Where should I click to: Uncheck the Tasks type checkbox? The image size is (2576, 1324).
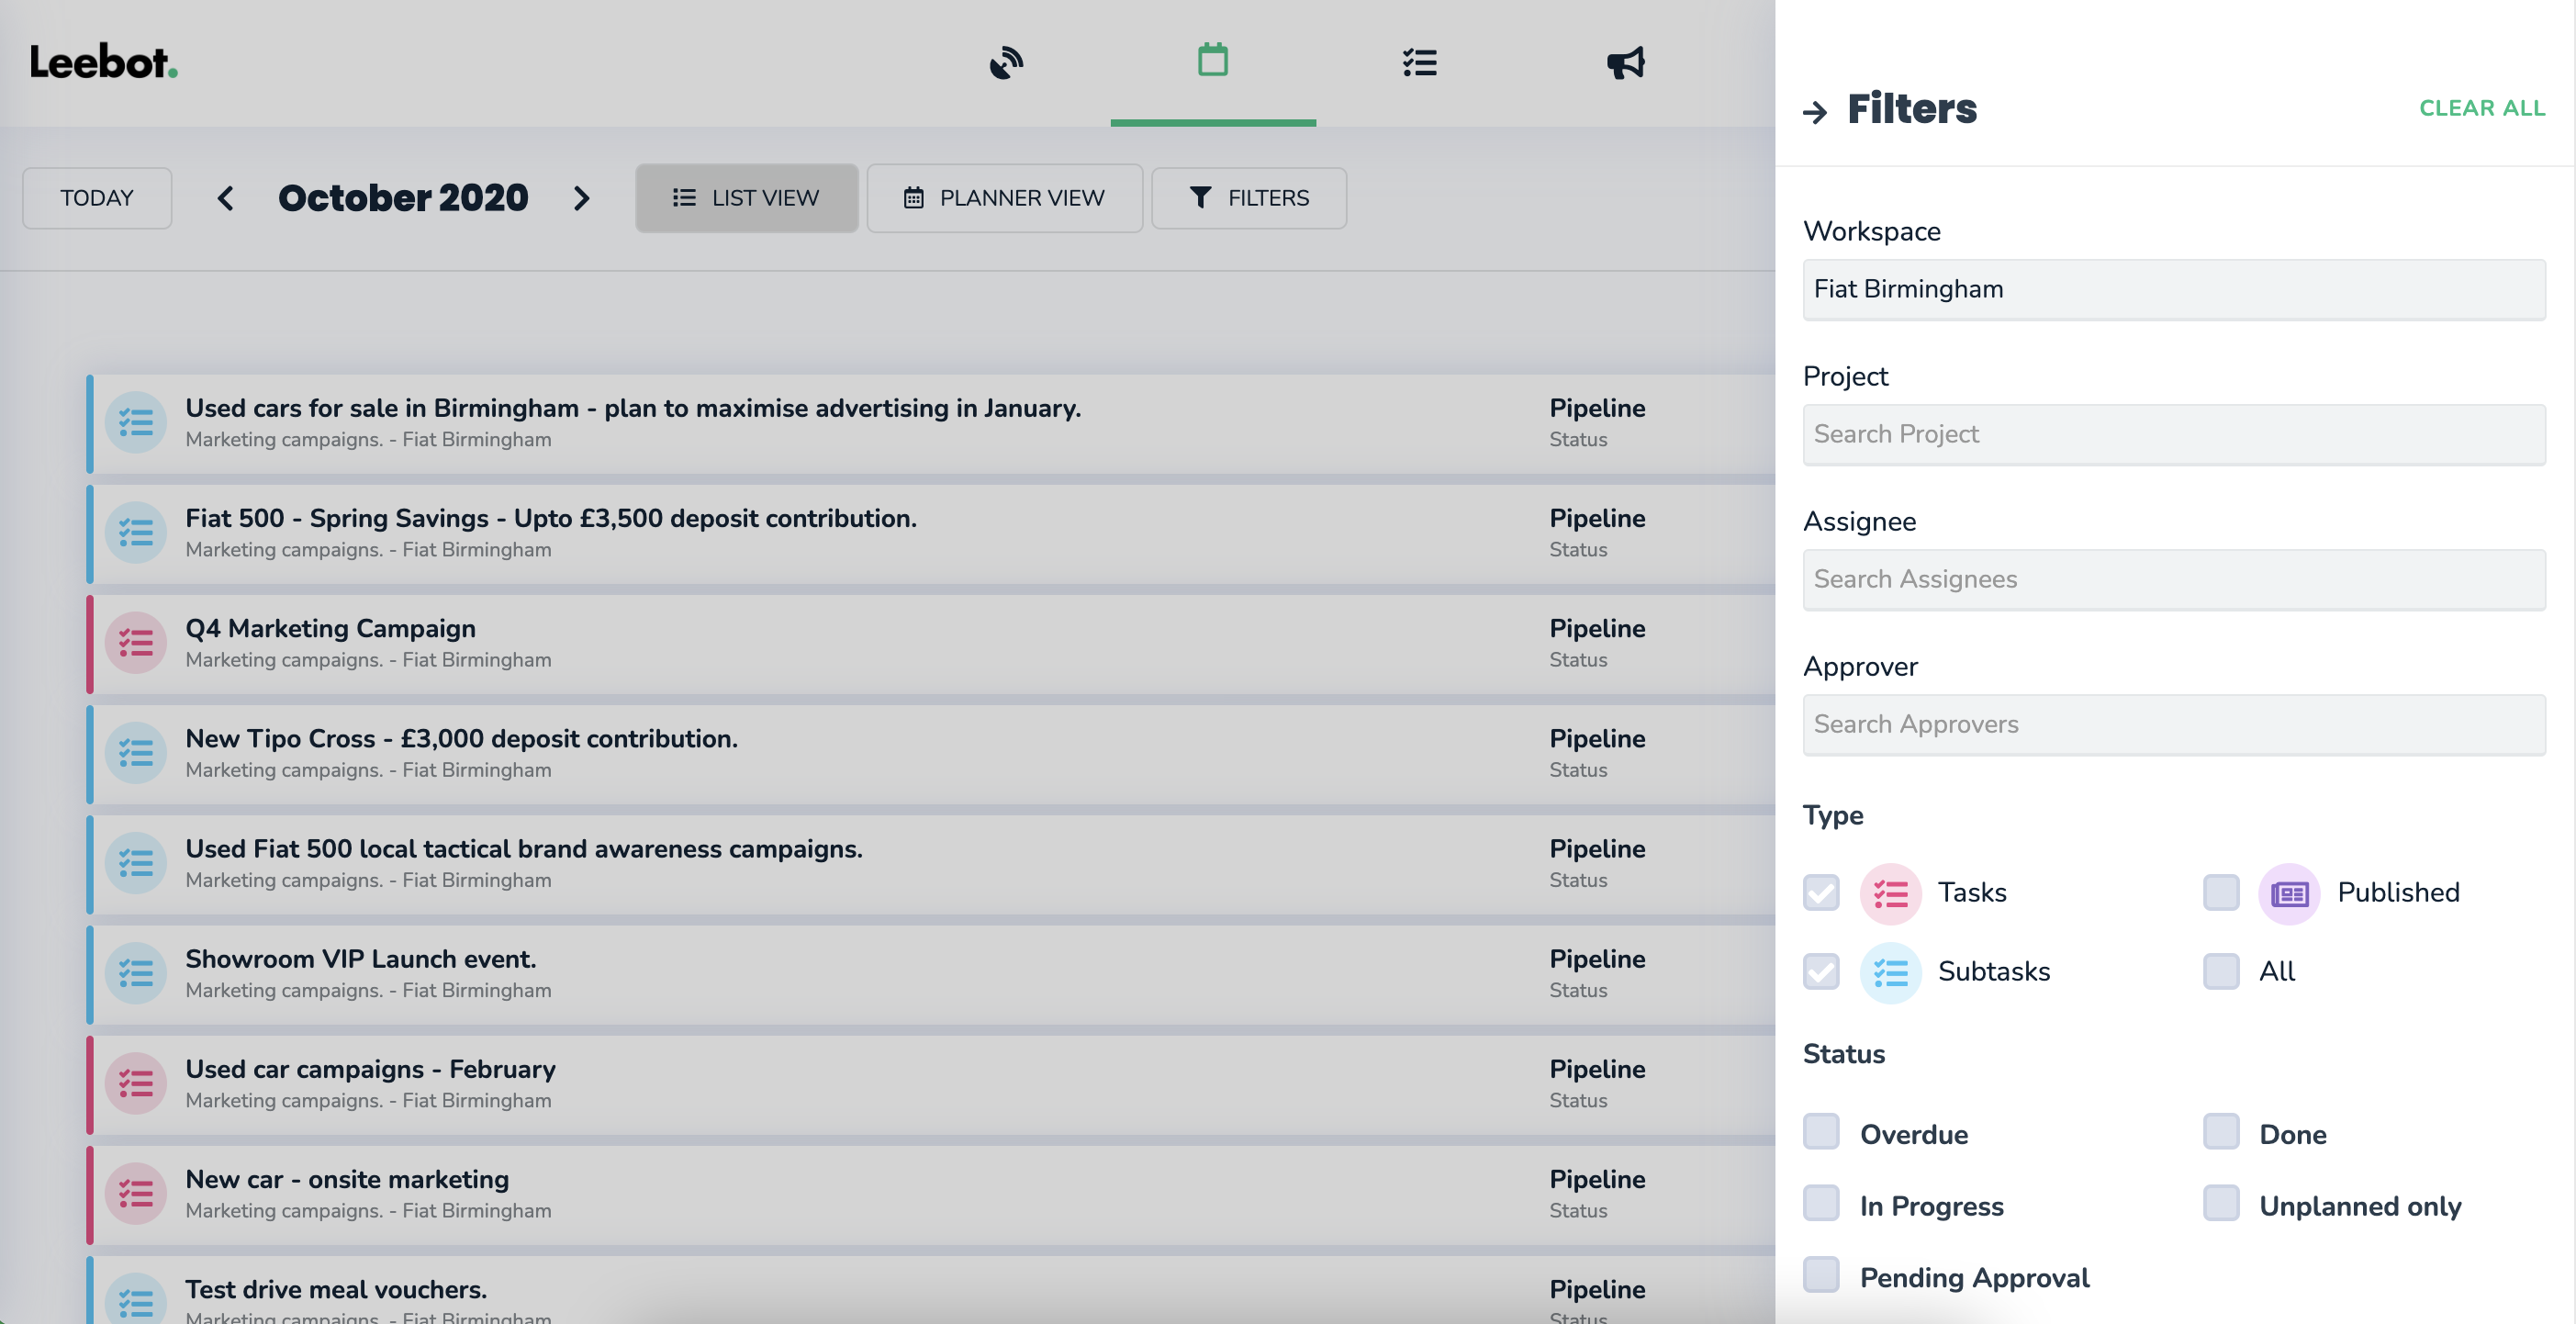[x=1821, y=893]
